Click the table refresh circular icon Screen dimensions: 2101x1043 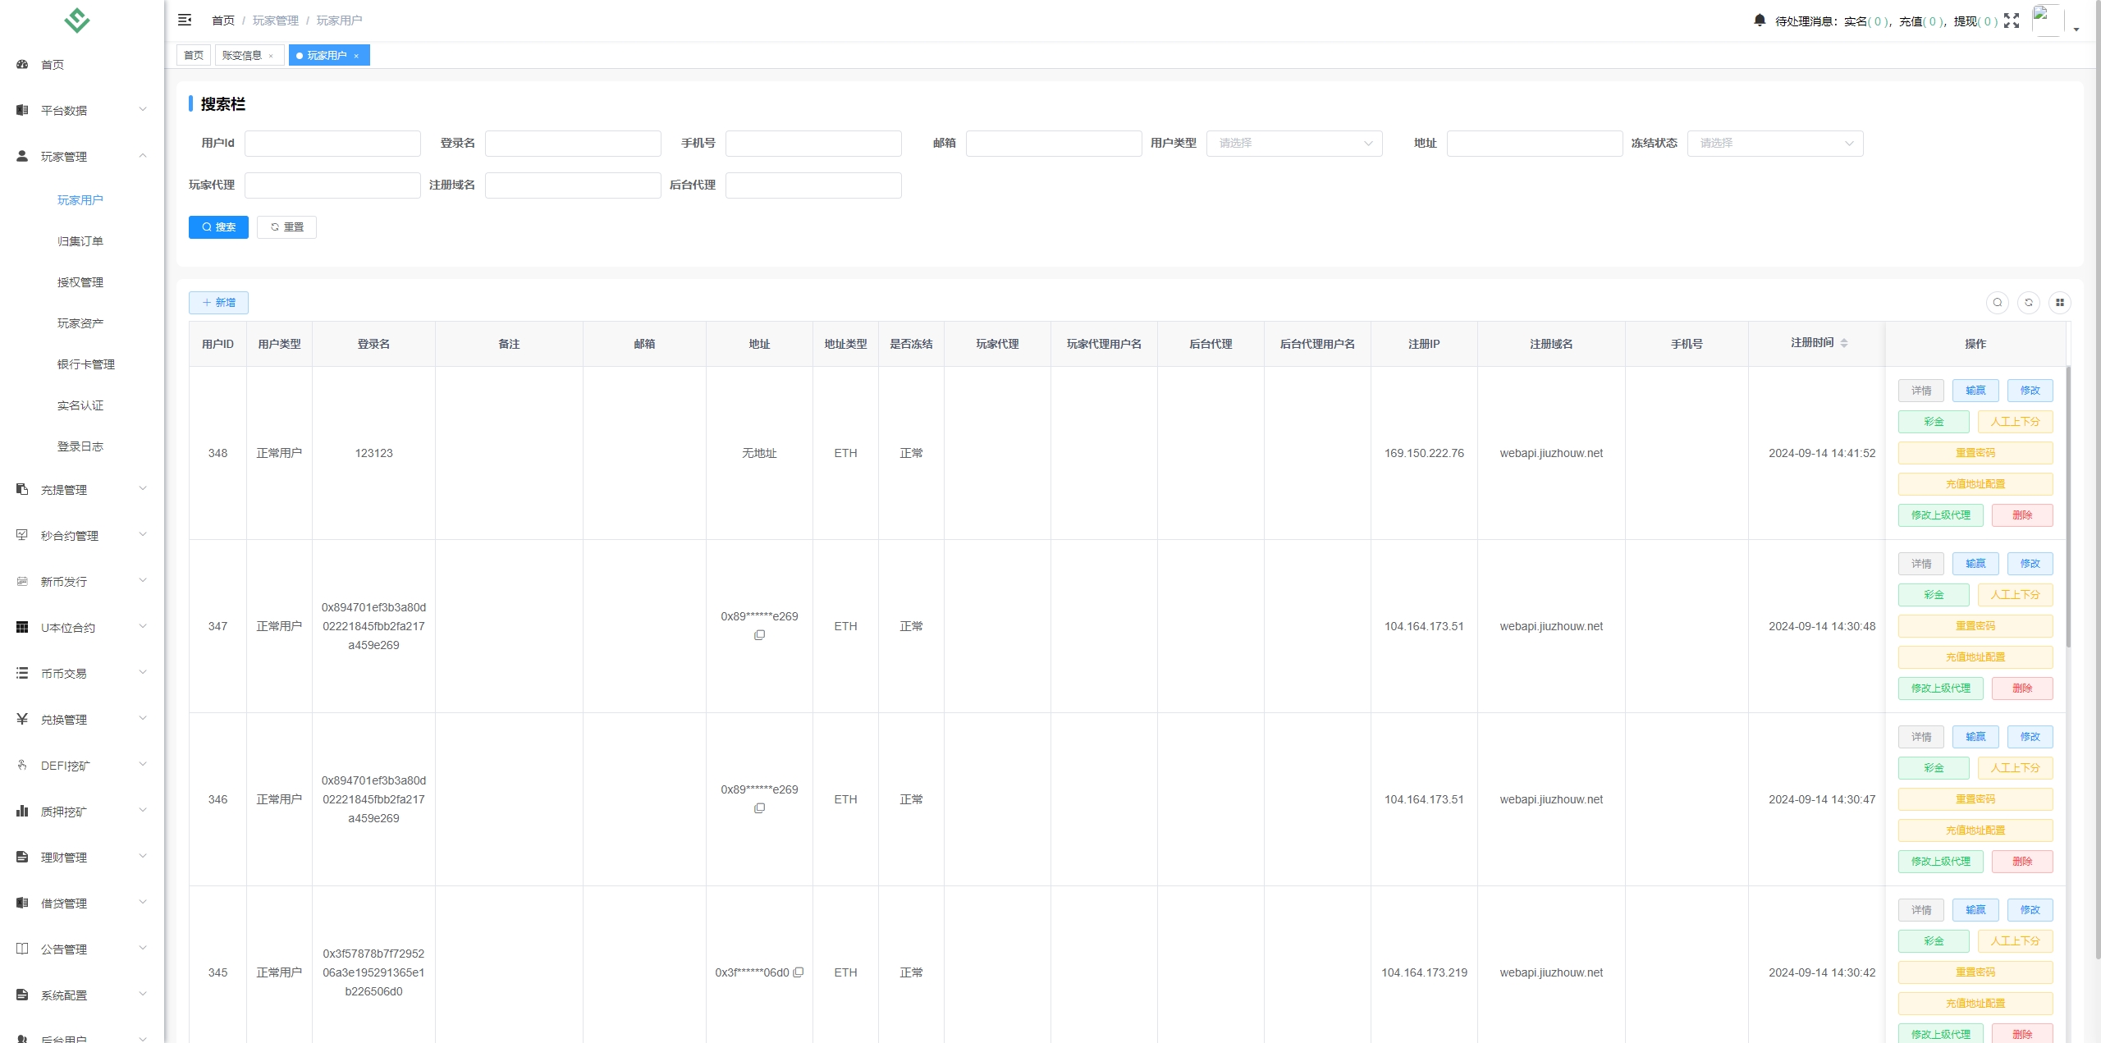click(2028, 303)
